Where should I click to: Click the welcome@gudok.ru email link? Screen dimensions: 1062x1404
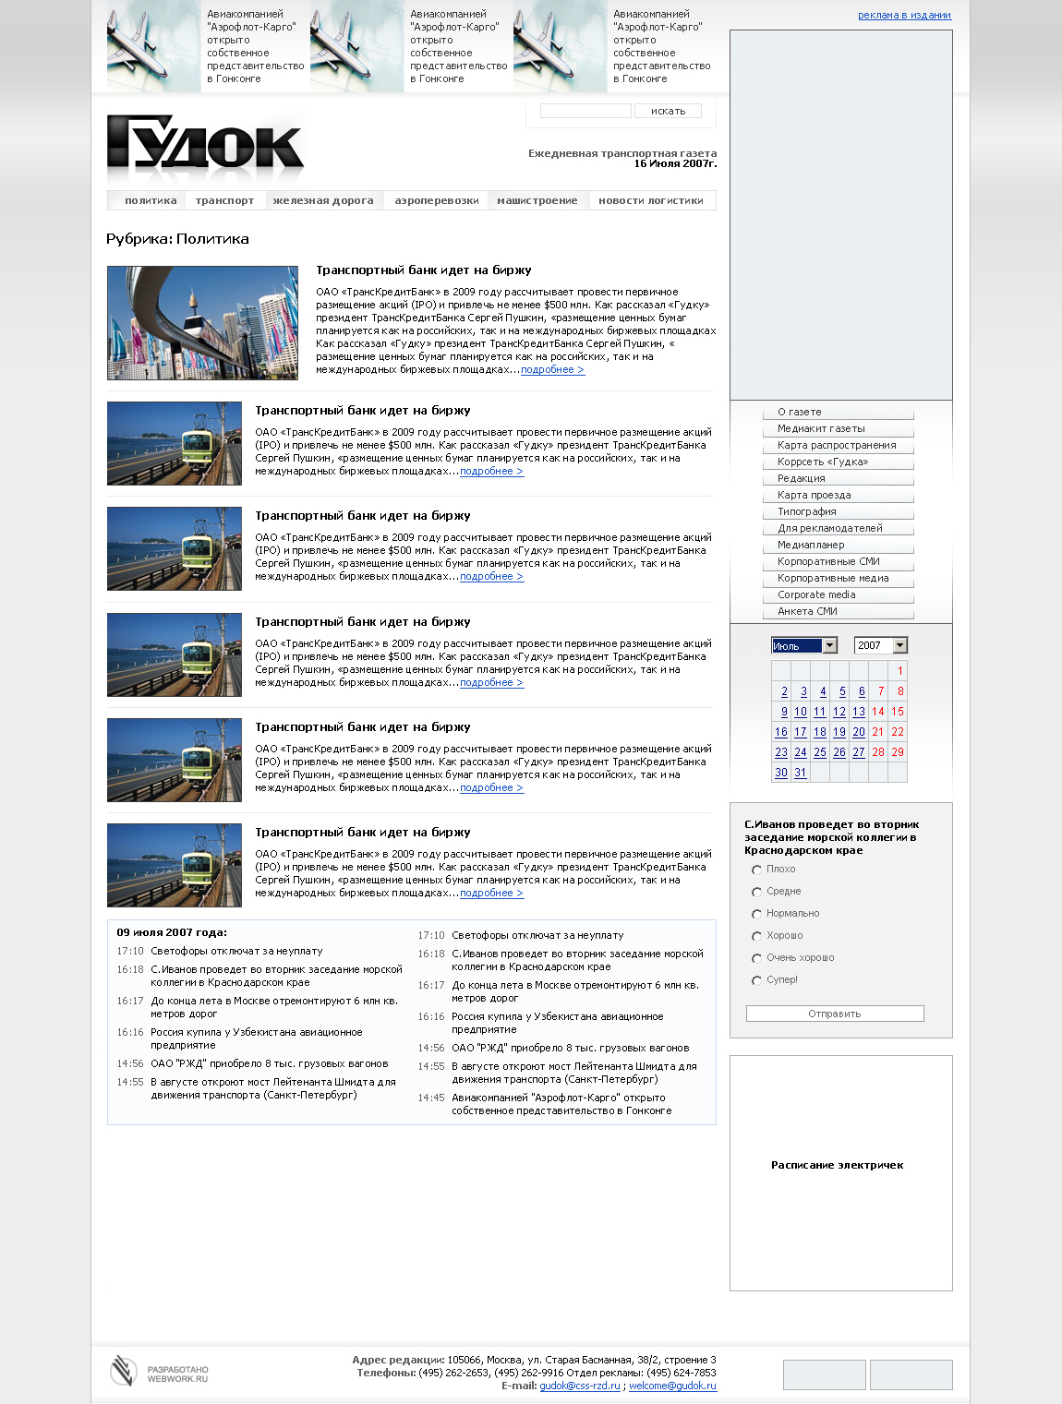(672, 1386)
